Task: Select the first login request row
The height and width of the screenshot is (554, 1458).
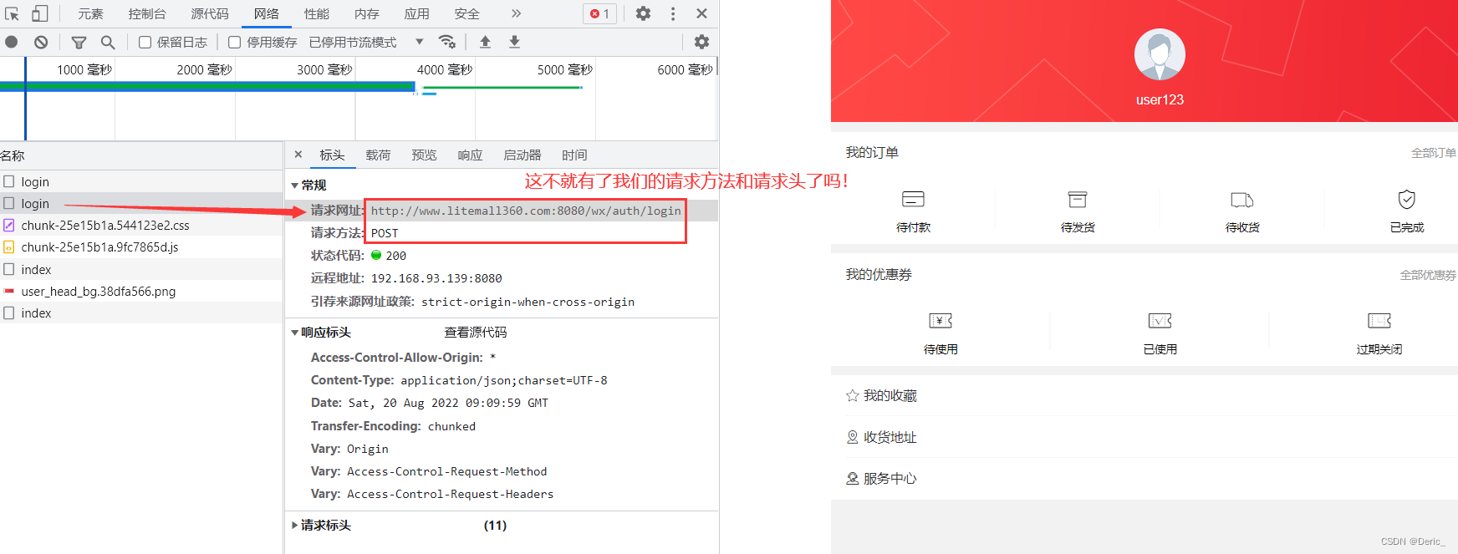Action: click(x=141, y=181)
